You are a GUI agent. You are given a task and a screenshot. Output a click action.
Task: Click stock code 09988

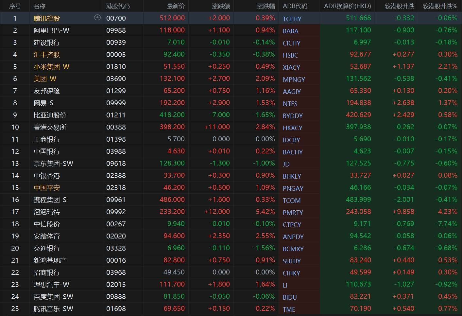[x=116, y=30]
